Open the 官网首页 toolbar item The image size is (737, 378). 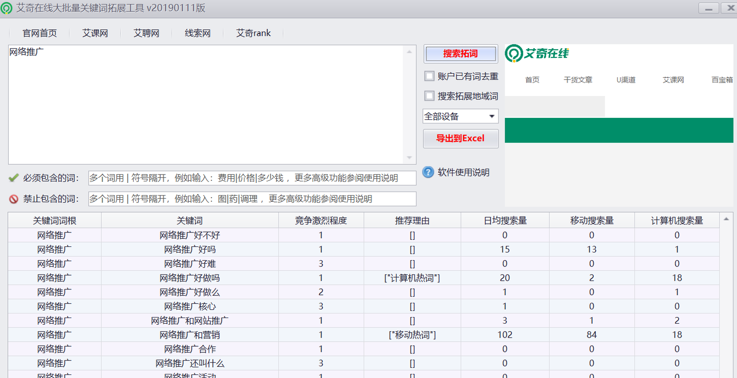[x=39, y=33]
